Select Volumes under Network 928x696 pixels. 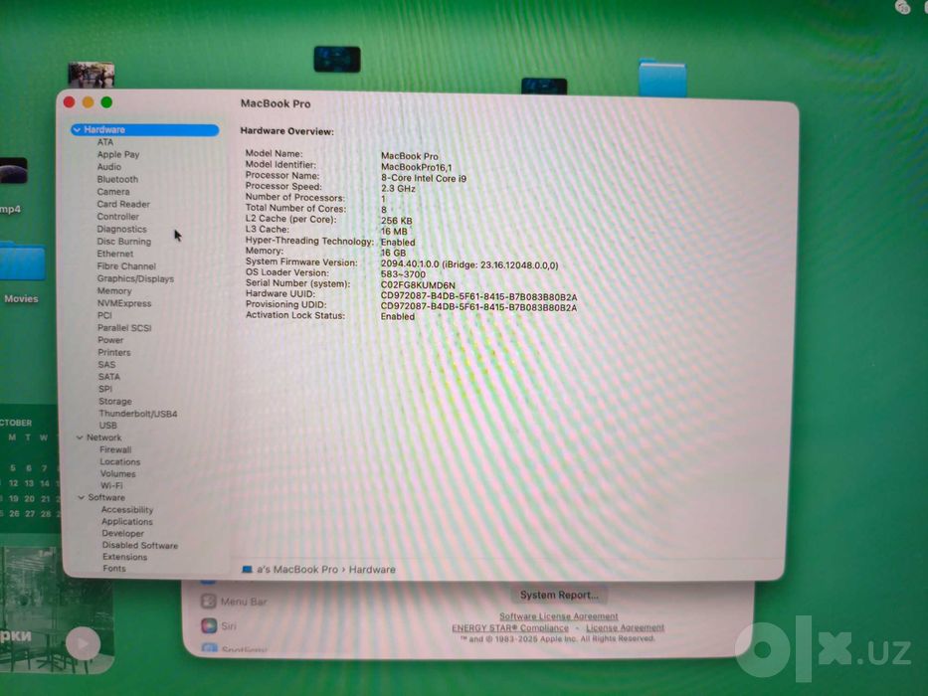(117, 473)
